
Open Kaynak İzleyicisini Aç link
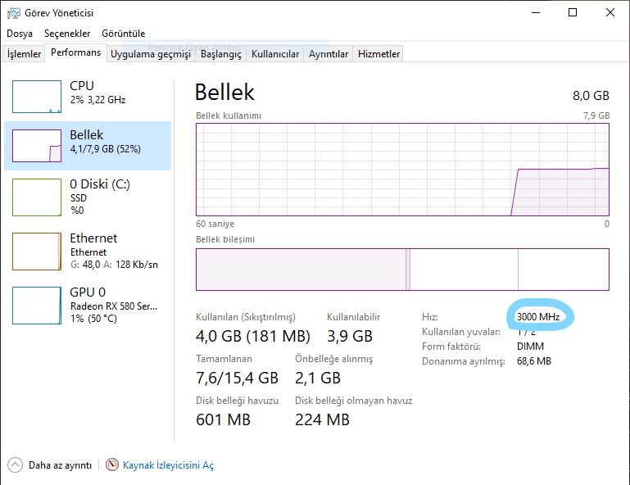168,465
